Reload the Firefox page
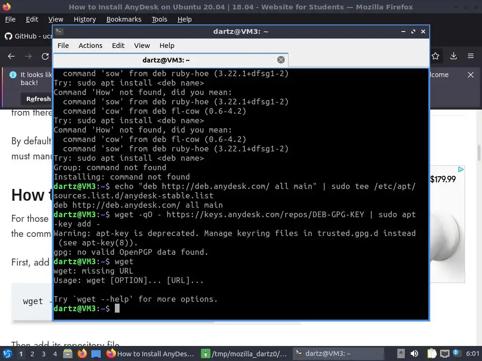 (45, 56)
